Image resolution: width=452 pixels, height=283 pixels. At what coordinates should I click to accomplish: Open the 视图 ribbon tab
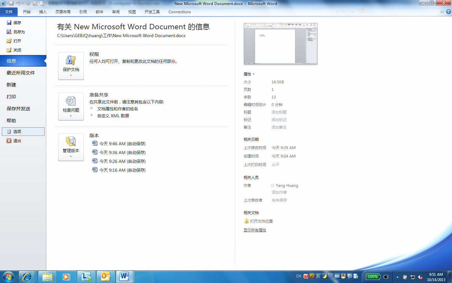point(132,12)
